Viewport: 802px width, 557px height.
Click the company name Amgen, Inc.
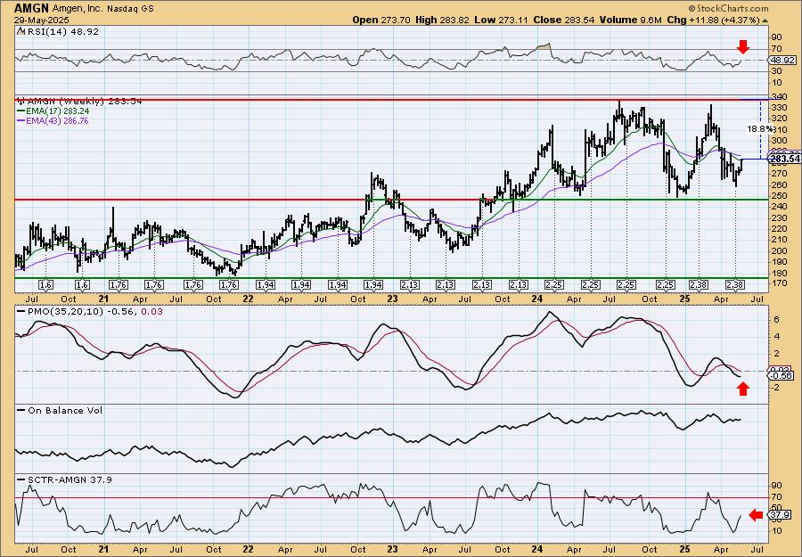(78, 9)
